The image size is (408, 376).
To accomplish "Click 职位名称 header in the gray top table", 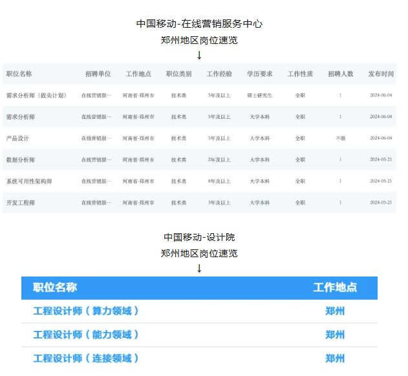I will [x=19, y=74].
